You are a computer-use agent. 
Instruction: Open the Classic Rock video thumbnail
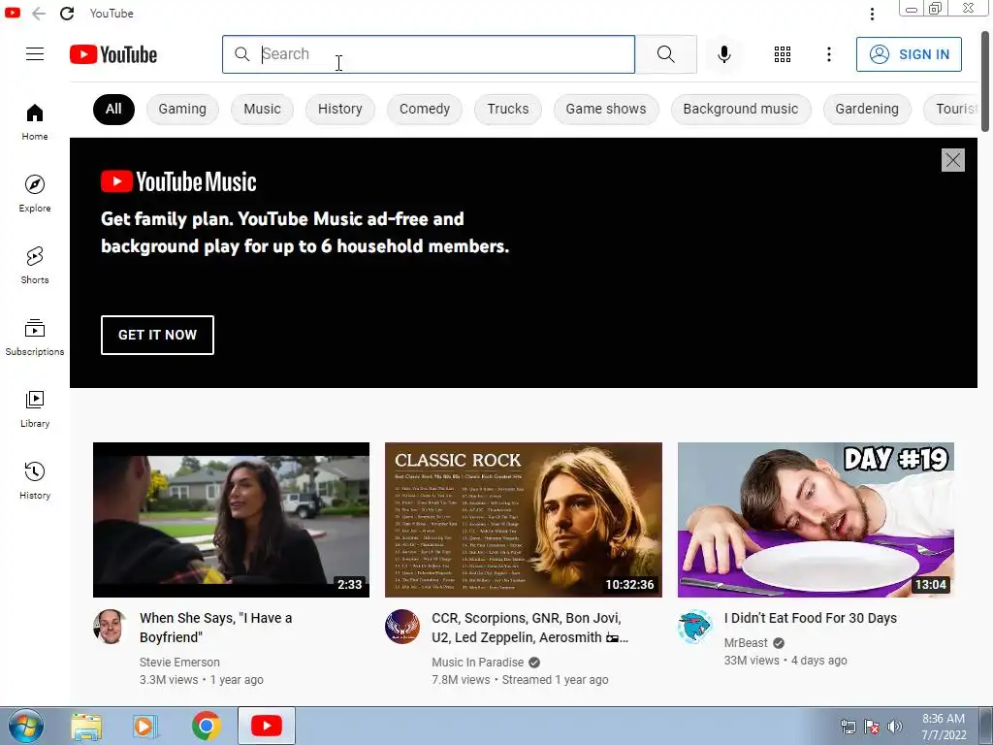tap(523, 520)
